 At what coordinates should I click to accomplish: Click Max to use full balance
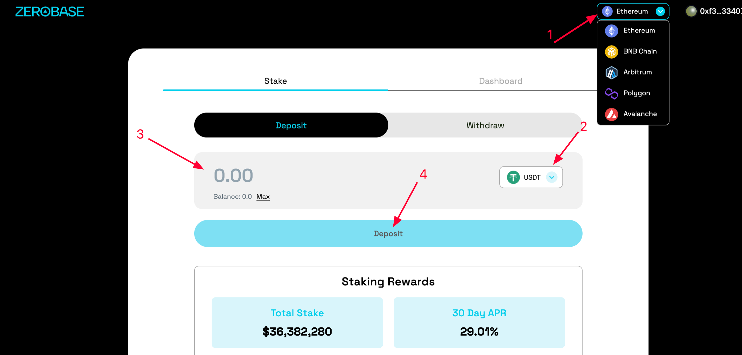click(x=263, y=196)
